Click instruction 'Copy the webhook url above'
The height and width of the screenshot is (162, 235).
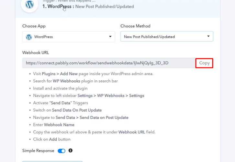94,132
